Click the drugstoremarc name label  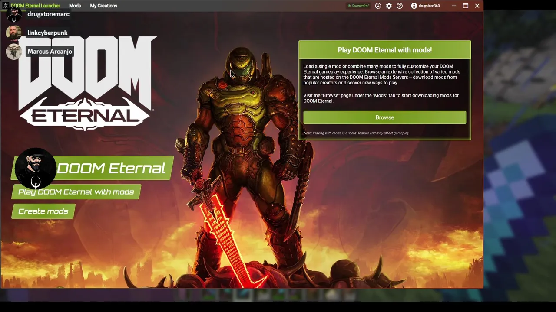click(x=48, y=14)
